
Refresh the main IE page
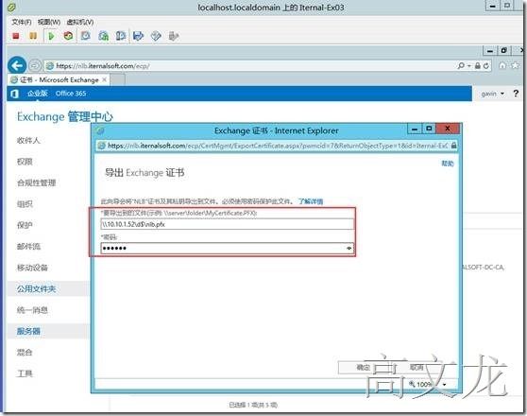[486, 66]
